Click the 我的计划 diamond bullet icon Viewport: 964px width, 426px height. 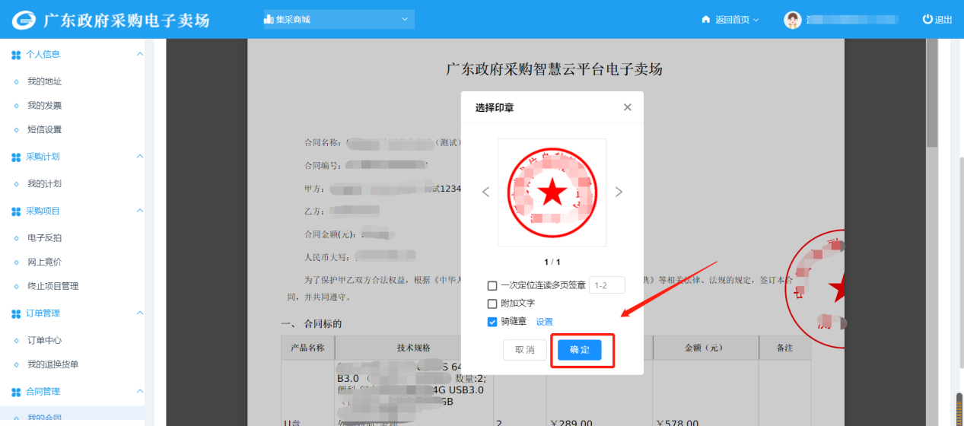17,183
